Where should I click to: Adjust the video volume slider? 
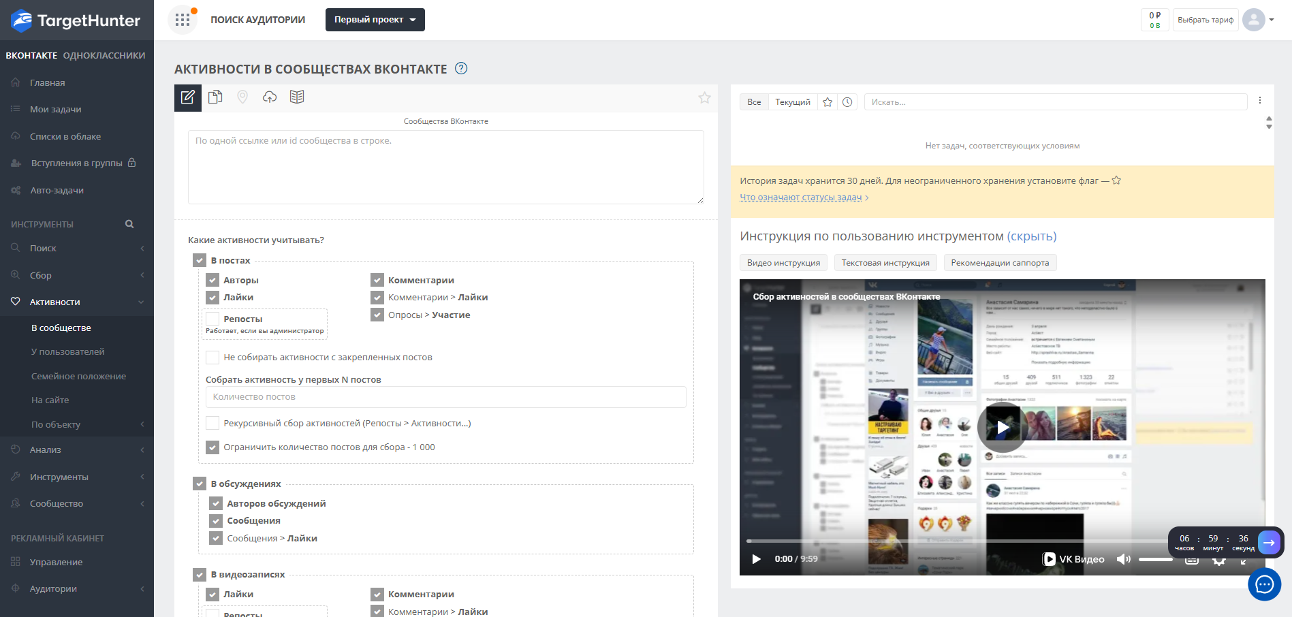tap(1155, 559)
